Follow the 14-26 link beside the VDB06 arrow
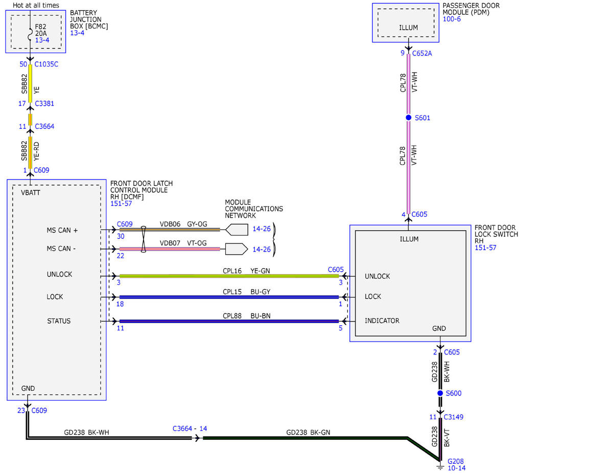Screen dimensions: 613x474 [x=261, y=229]
